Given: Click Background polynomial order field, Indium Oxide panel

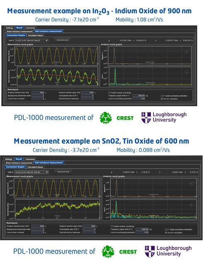Looking at the screenshot, I should tap(38, 95).
